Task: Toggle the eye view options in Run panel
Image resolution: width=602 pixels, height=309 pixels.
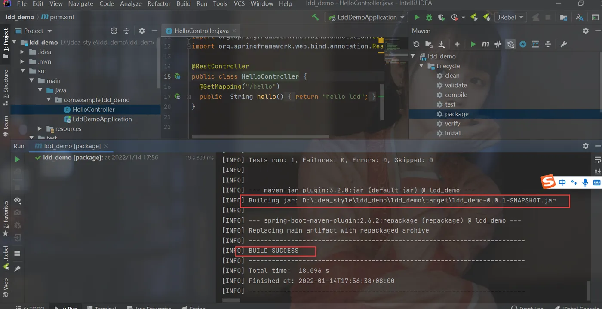Action: [x=18, y=200]
